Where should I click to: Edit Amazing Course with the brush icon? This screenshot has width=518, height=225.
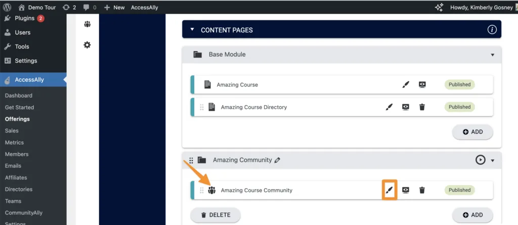(406, 84)
